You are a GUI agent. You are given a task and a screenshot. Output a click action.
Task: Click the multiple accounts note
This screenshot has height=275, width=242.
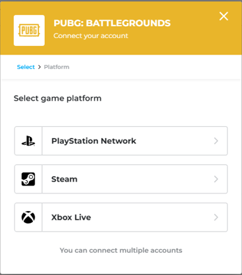[x=121, y=251]
